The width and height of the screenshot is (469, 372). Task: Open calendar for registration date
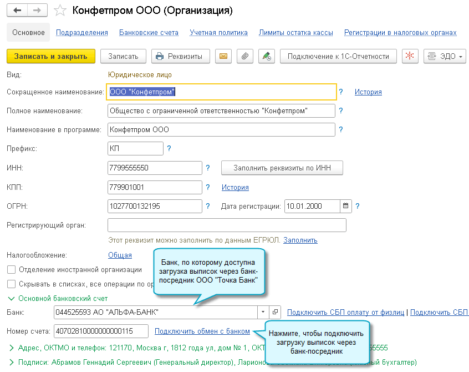345,206
